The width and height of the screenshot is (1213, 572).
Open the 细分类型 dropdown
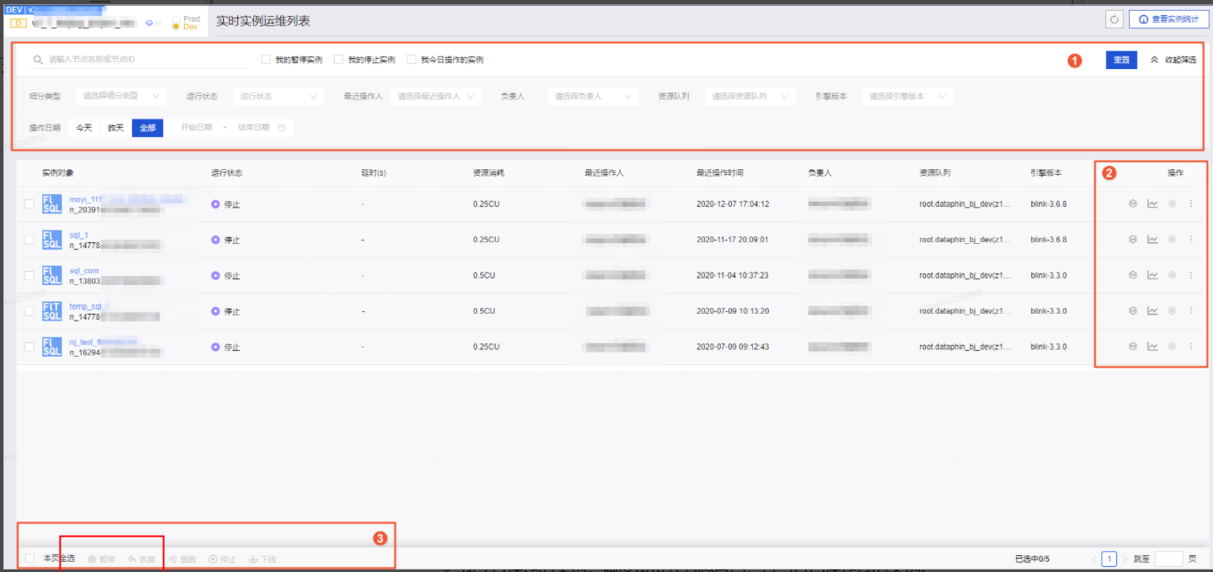(x=121, y=97)
